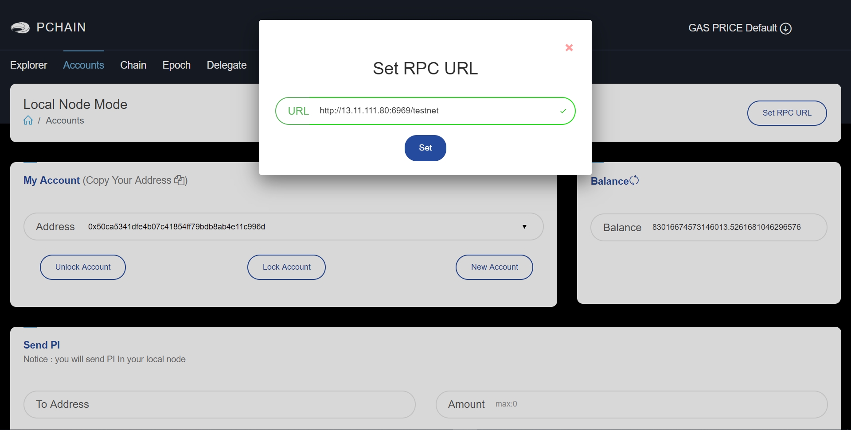851x430 pixels.
Task: Click the PCHAIN logo icon
Action: [20, 28]
